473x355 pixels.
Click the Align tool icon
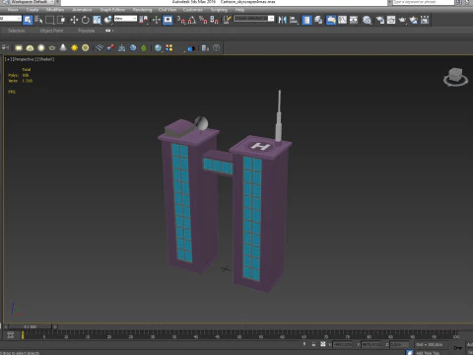pyautogui.click(x=294, y=20)
